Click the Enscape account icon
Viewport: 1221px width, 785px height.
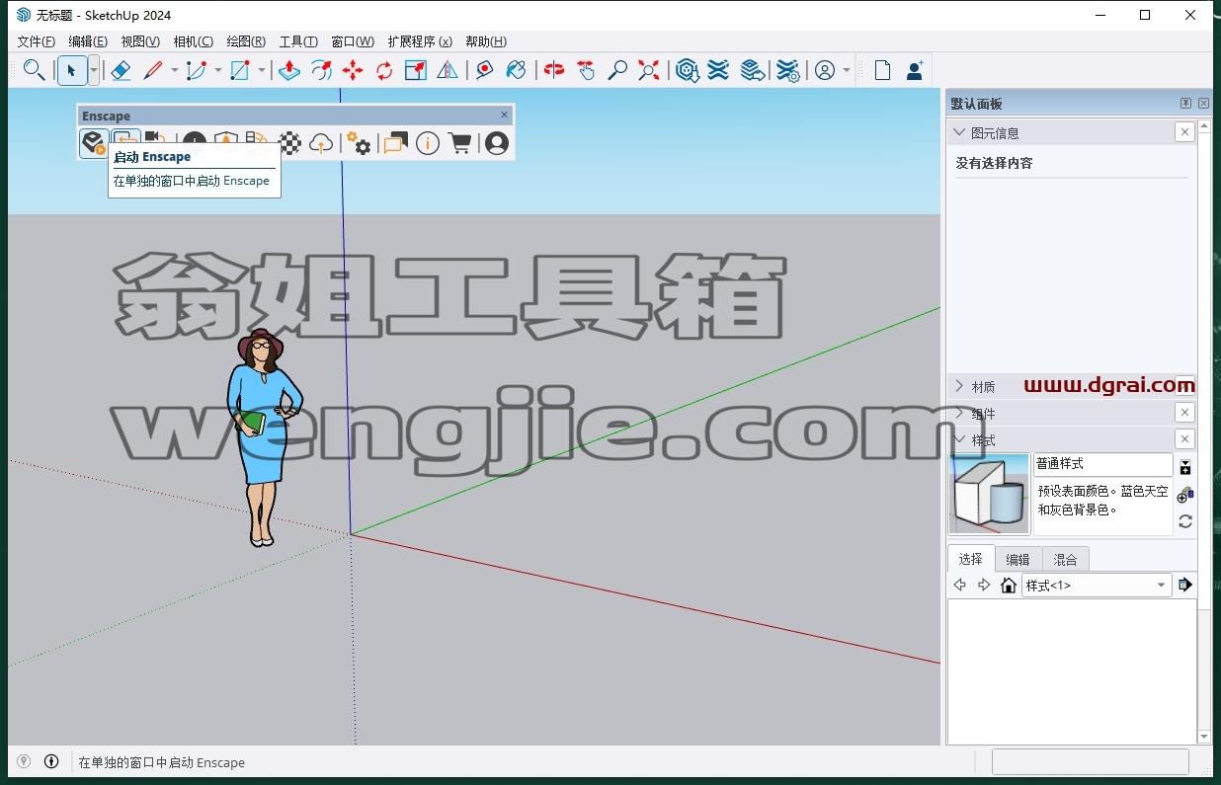497,143
